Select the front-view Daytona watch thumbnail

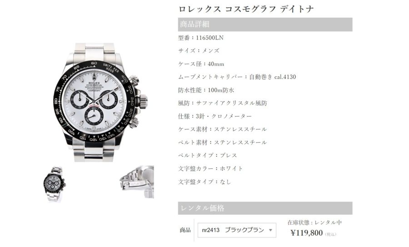tap(54, 184)
